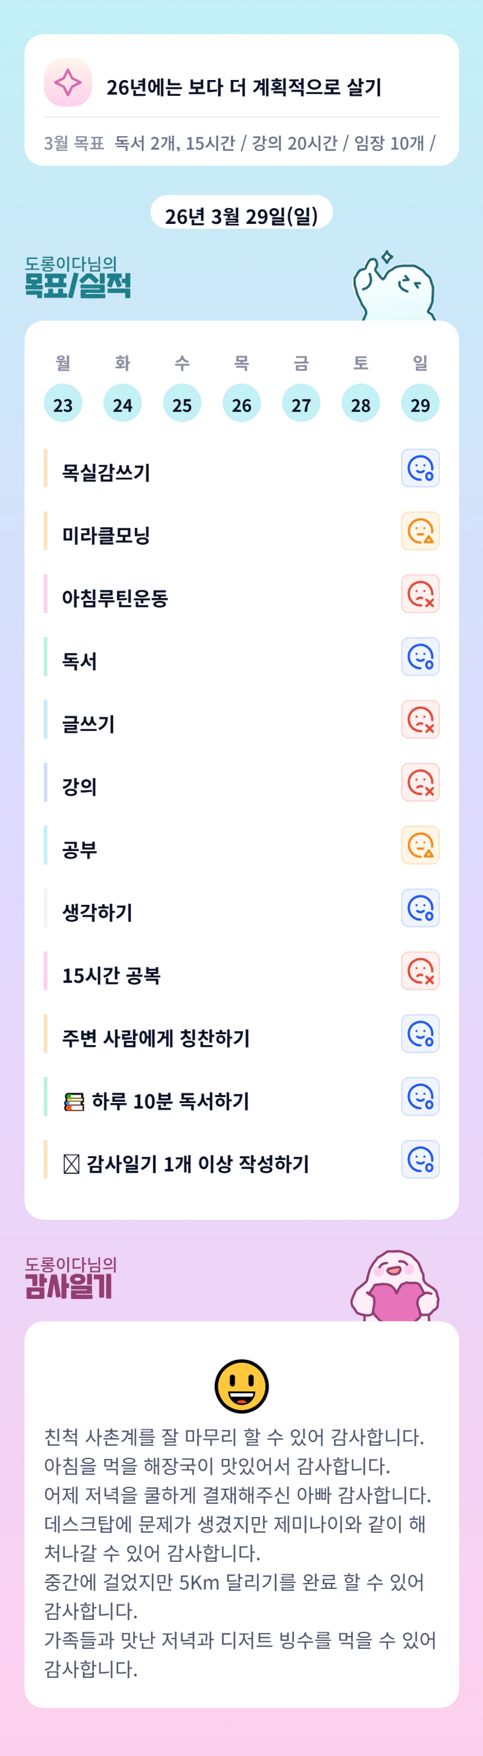
Task: Click the 공부 orange face status icon
Action: pos(420,845)
